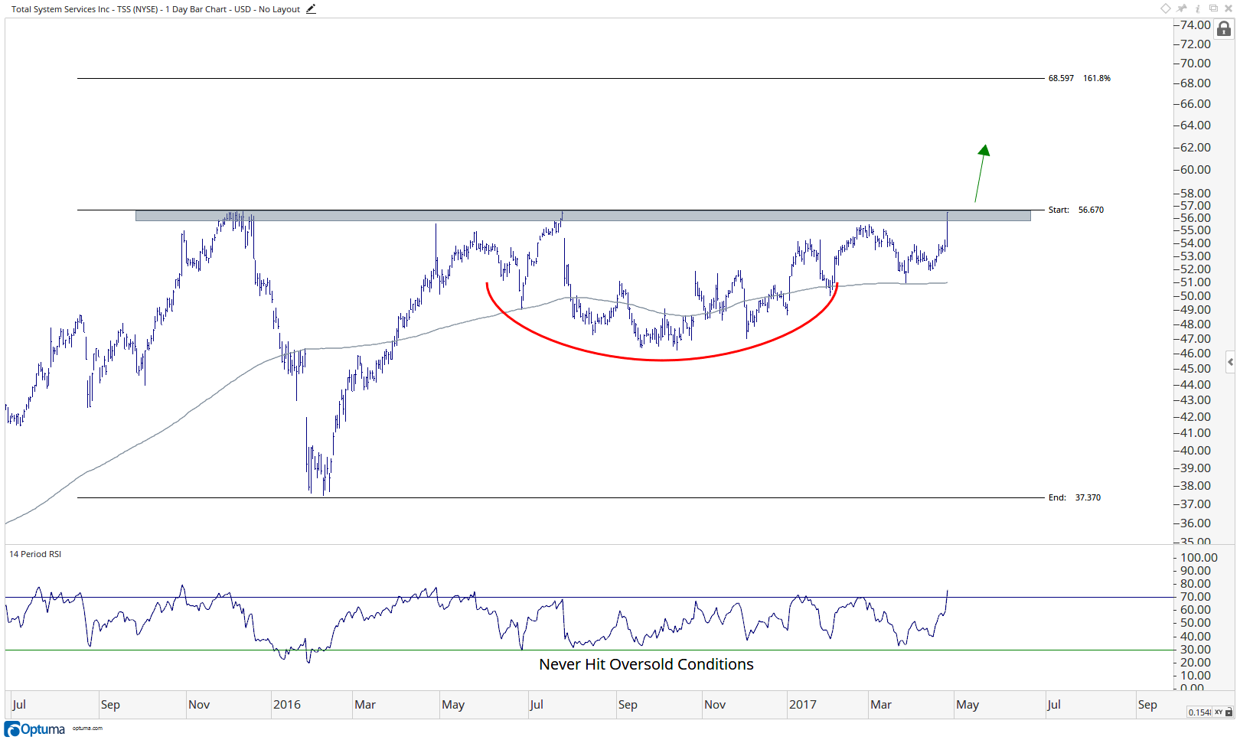Viewport: 1240px width, 740px height.
Task: Click the '100.00' RSI scale value
Action: 1199,558
